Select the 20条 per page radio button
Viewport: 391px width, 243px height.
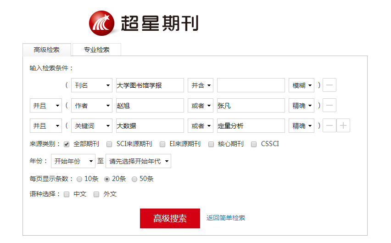coord(107,179)
